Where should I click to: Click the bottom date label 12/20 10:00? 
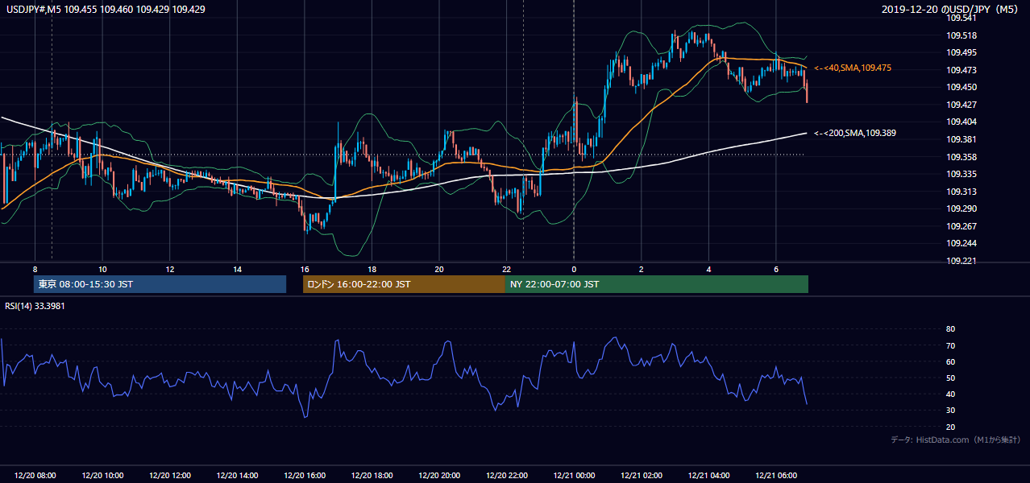102,476
